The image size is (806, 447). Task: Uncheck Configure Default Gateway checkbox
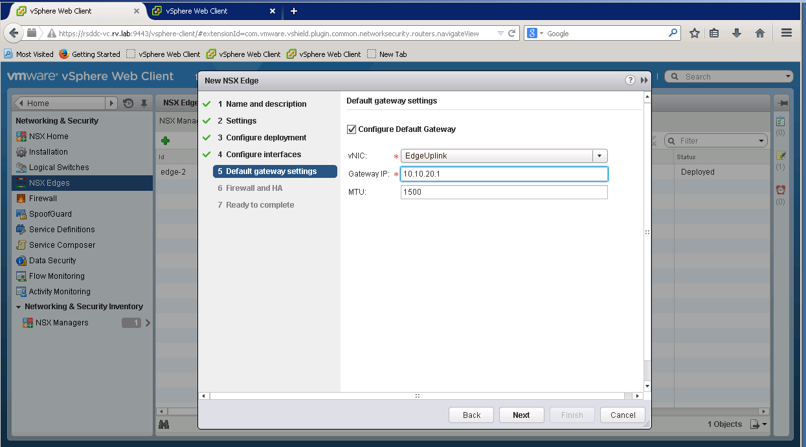tap(352, 129)
